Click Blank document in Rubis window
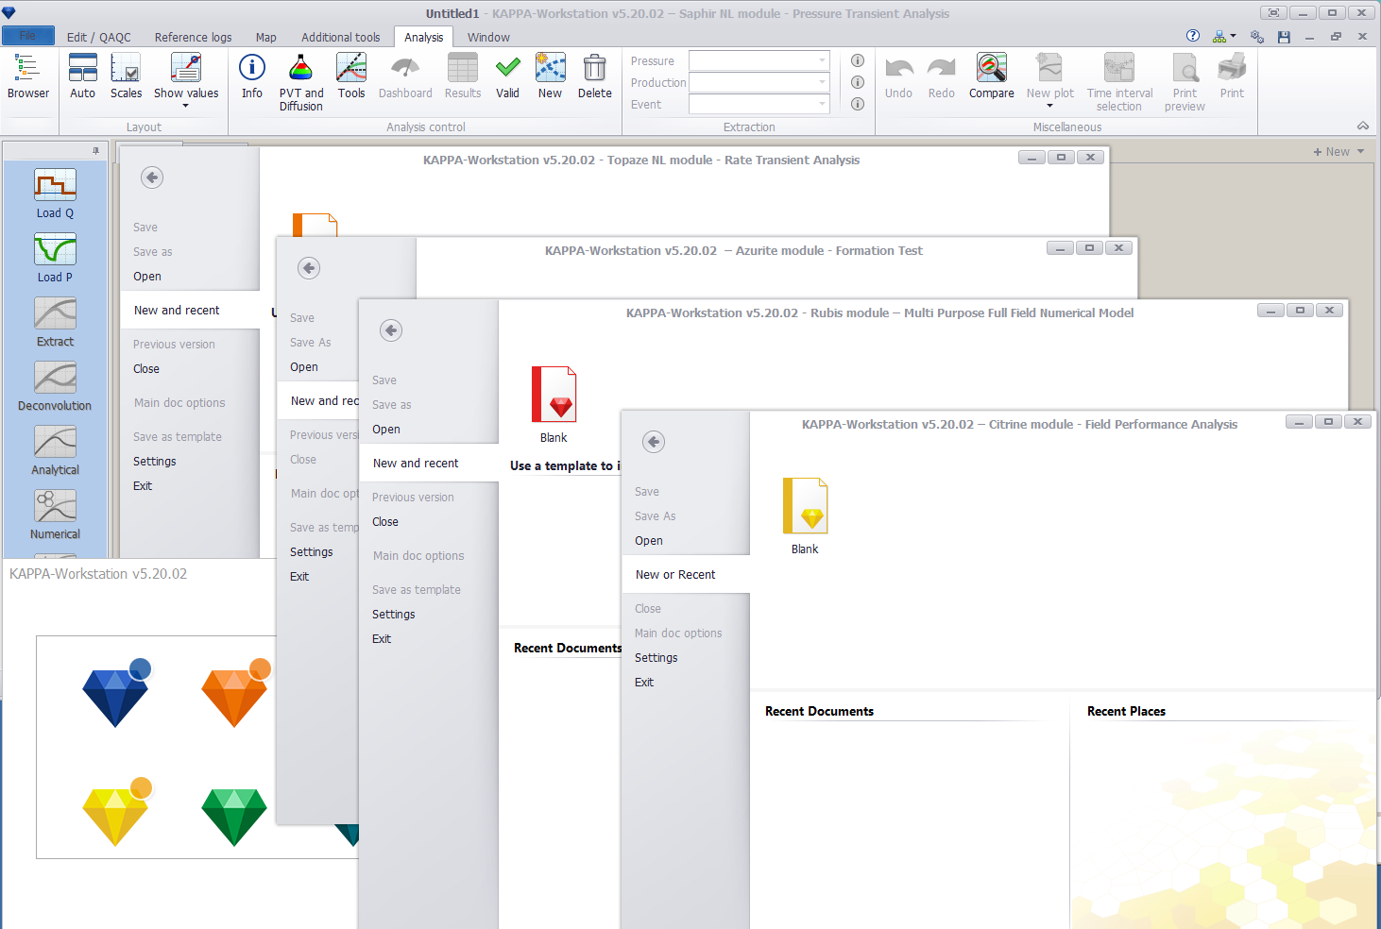 554,405
